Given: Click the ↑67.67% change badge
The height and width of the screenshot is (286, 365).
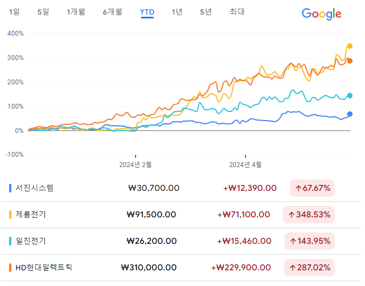Looking at the screenshot, I should [312, 188].
